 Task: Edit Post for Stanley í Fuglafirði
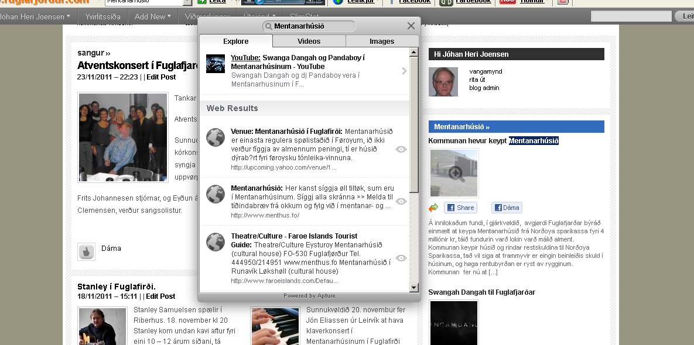click(160, 296)
